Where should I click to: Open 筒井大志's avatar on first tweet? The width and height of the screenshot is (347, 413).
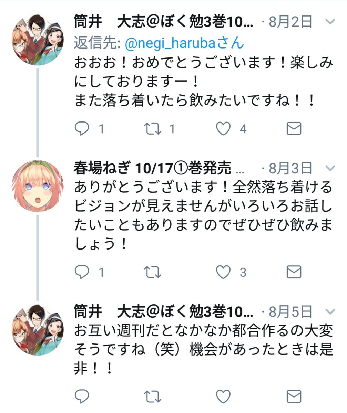[x=38, y=40]
